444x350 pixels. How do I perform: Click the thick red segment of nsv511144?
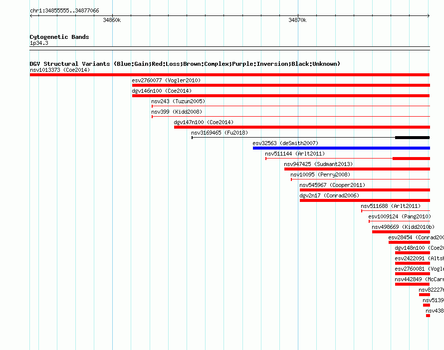(411, 159)
